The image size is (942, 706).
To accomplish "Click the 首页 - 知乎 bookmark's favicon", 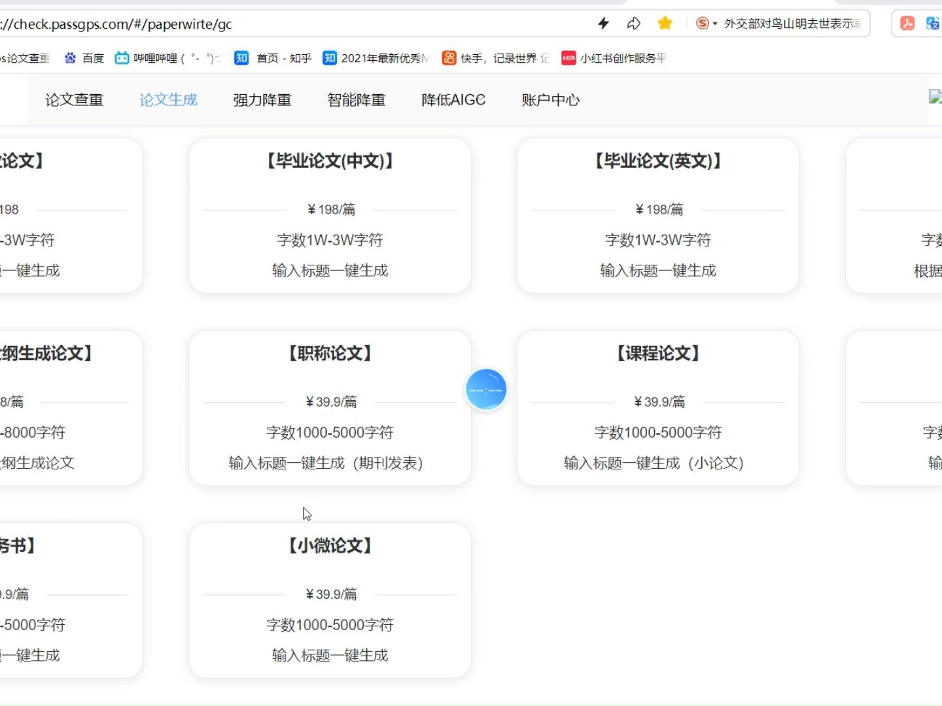I will pyautogui.click(x=241, y=58).
